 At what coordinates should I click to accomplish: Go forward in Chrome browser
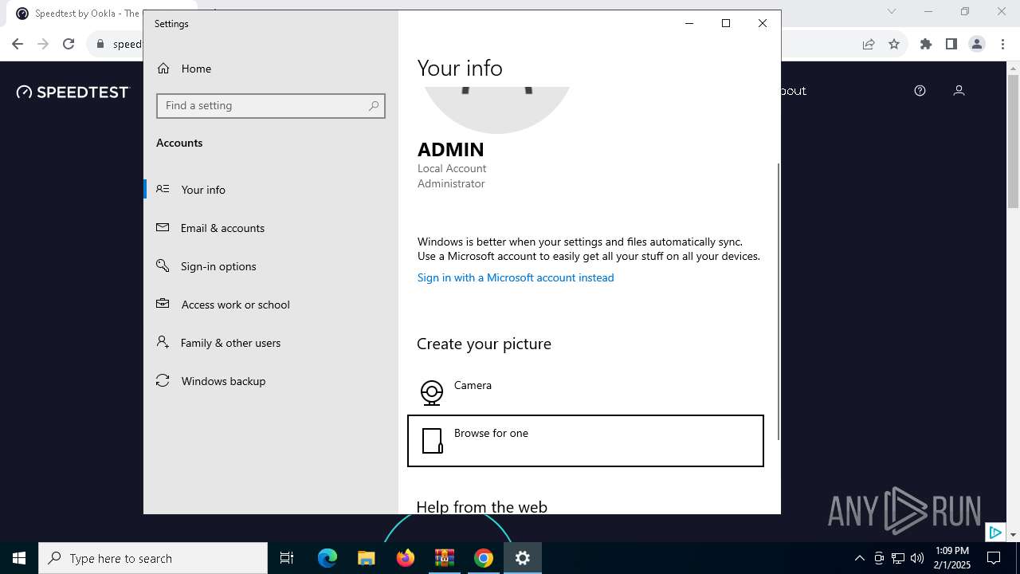coord(43,45)
